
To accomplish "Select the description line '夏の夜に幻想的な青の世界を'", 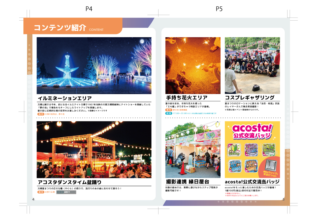I will (72, 111).
